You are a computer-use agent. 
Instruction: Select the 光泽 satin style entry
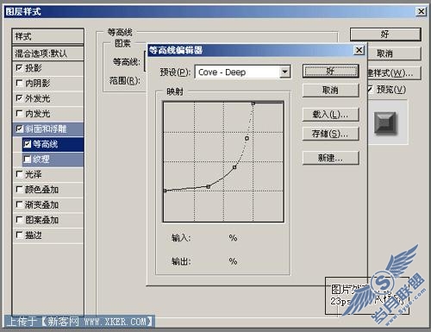pos(48,174)
